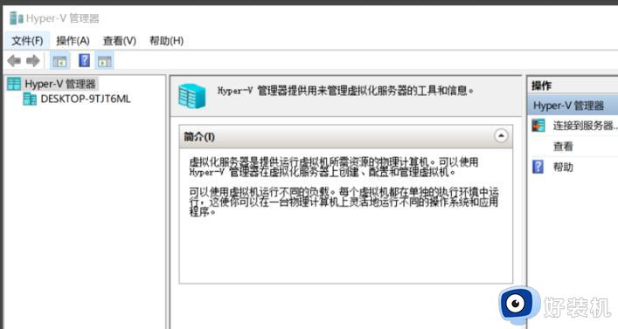Open the 操作(A) menu

(x=73, y=40)
